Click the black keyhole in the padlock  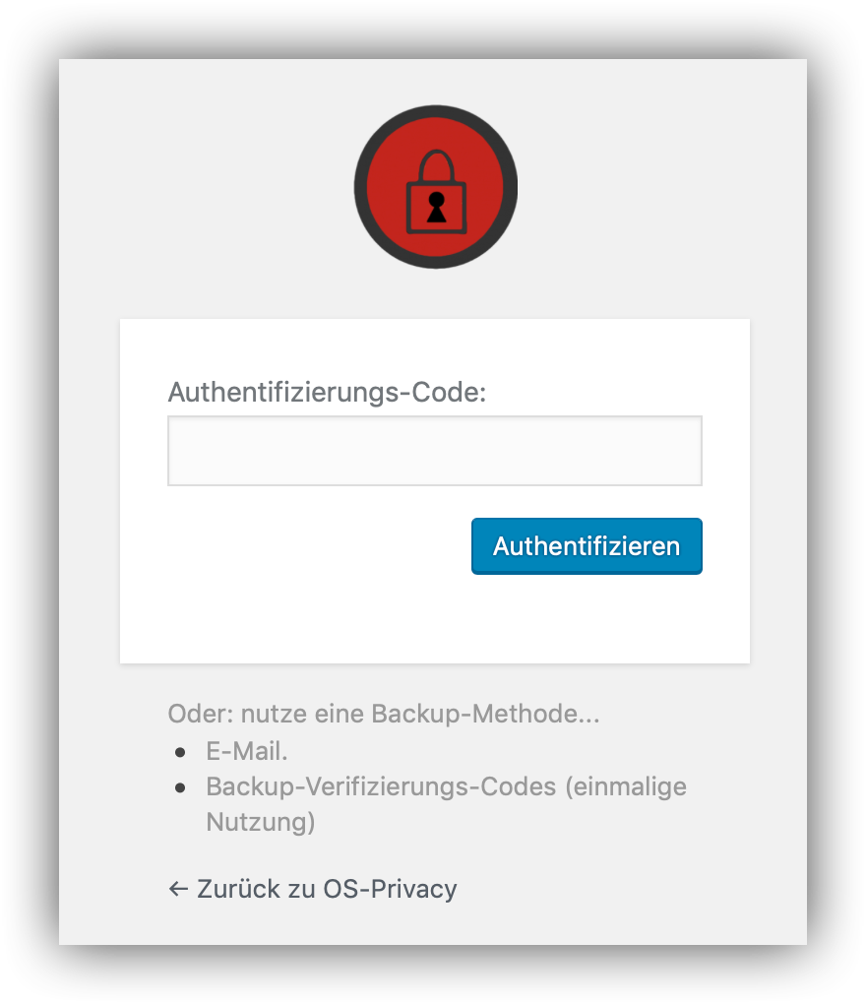click(436, 207)
